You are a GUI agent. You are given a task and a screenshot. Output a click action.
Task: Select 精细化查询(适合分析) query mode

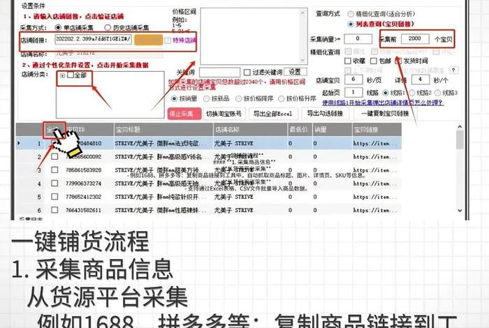(351, 14)
